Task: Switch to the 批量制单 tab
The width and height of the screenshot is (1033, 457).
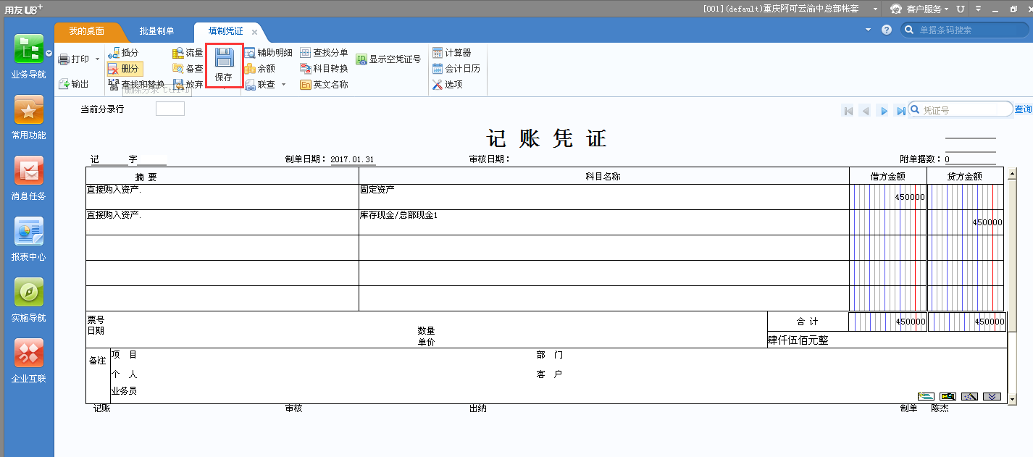Action: [x=155, y=31]
